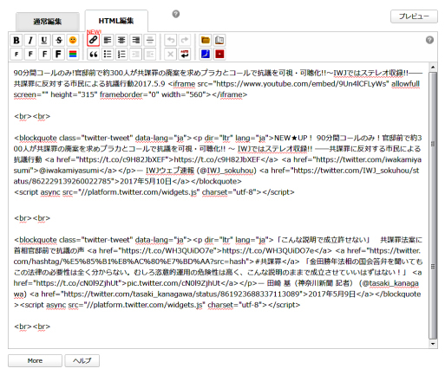This screenshot has height=375, width=445.
Task: Open the book-shaped icon in toolbar
Action: pyautogui.click(x=219, y=40)
